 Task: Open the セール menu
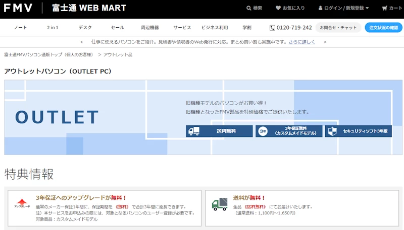click(118, 28)
